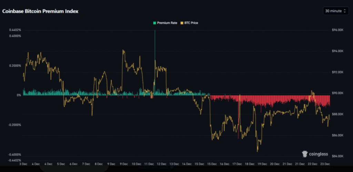Click the tall green premium spike bar
353x172 pixels.
coord(155,52)
